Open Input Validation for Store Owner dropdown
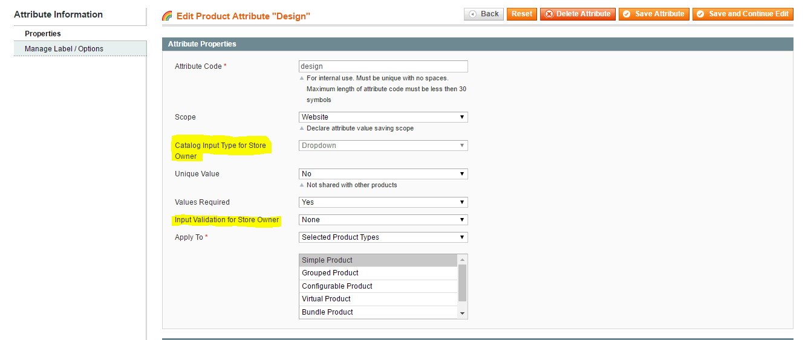The height and width of the screenshot is (340, 805). 383,220
